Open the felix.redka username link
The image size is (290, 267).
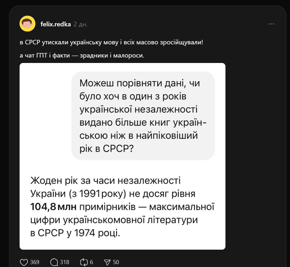[x=56, y=24]
